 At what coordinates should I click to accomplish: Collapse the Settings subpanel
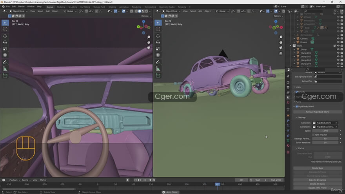[301, 118]
